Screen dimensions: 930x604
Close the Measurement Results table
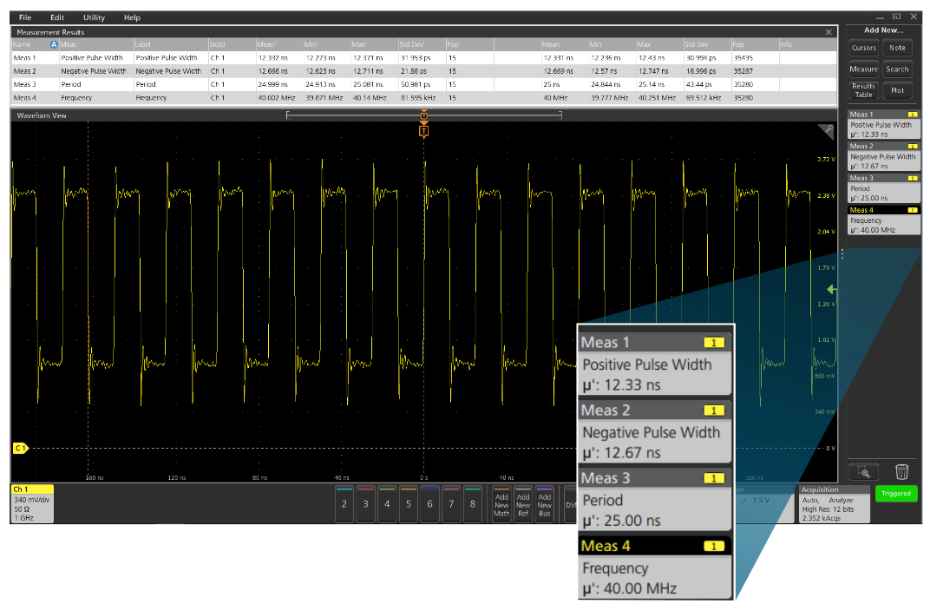point(828,32)
